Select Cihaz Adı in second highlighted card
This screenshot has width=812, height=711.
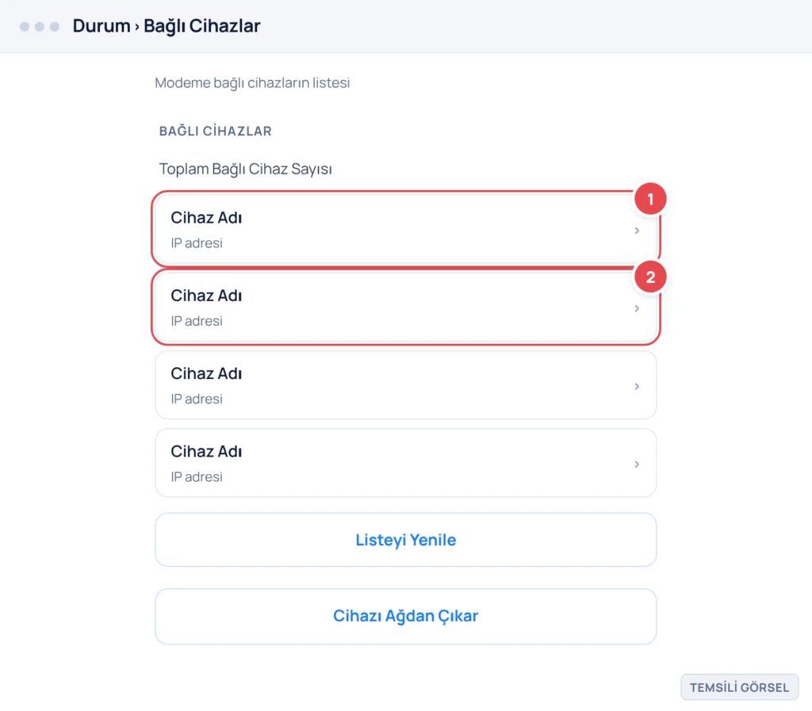(x=206, y=296)
